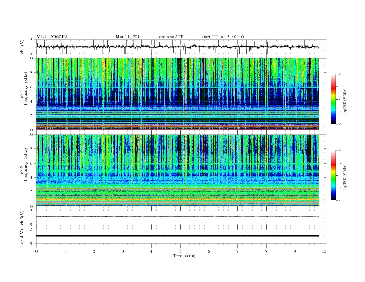The width and height of the screenshot is (365, 282).
Task: Click the "2" tick on the time axis
Action: [94, 251]
